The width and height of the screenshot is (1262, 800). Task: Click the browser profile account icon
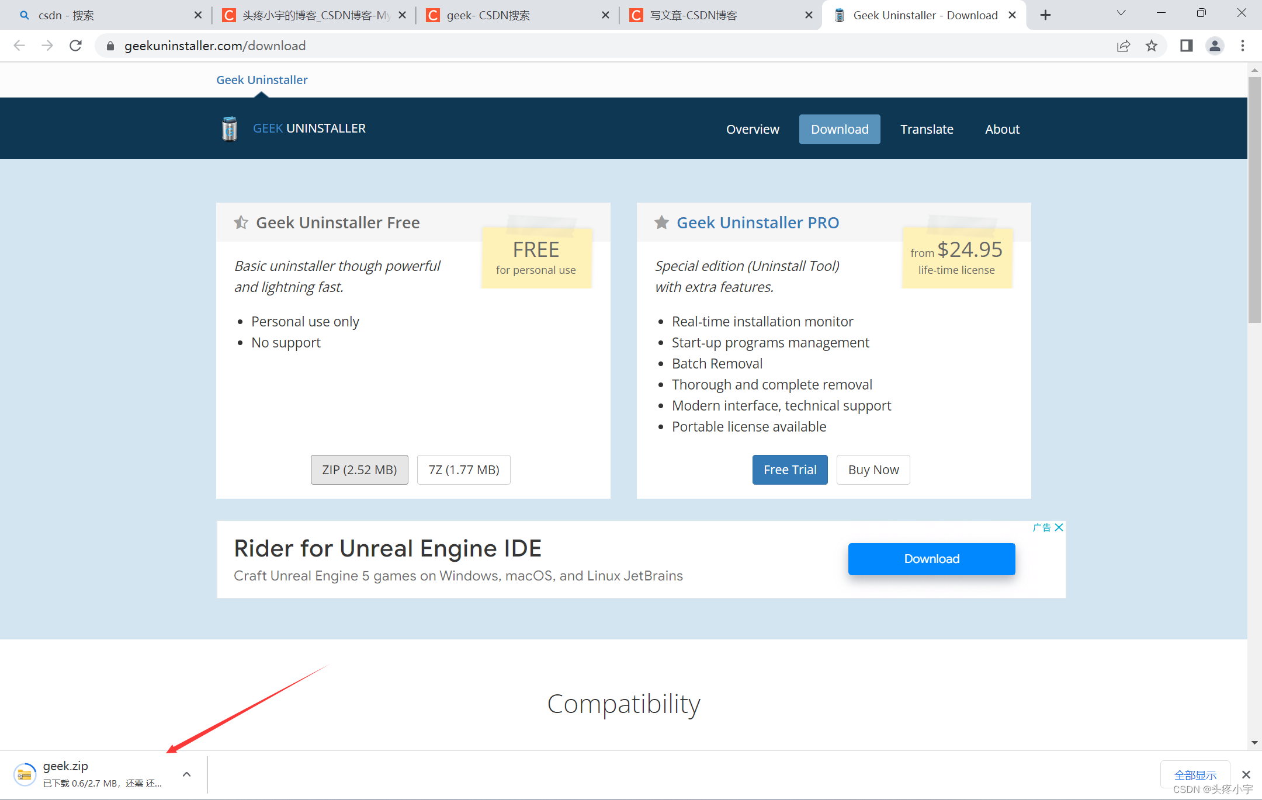[x=1216, y=46]
